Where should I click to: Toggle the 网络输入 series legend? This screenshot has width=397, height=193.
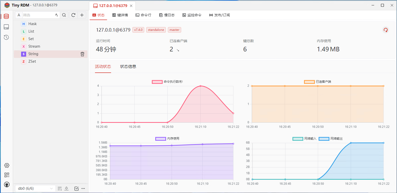(298, 139)
